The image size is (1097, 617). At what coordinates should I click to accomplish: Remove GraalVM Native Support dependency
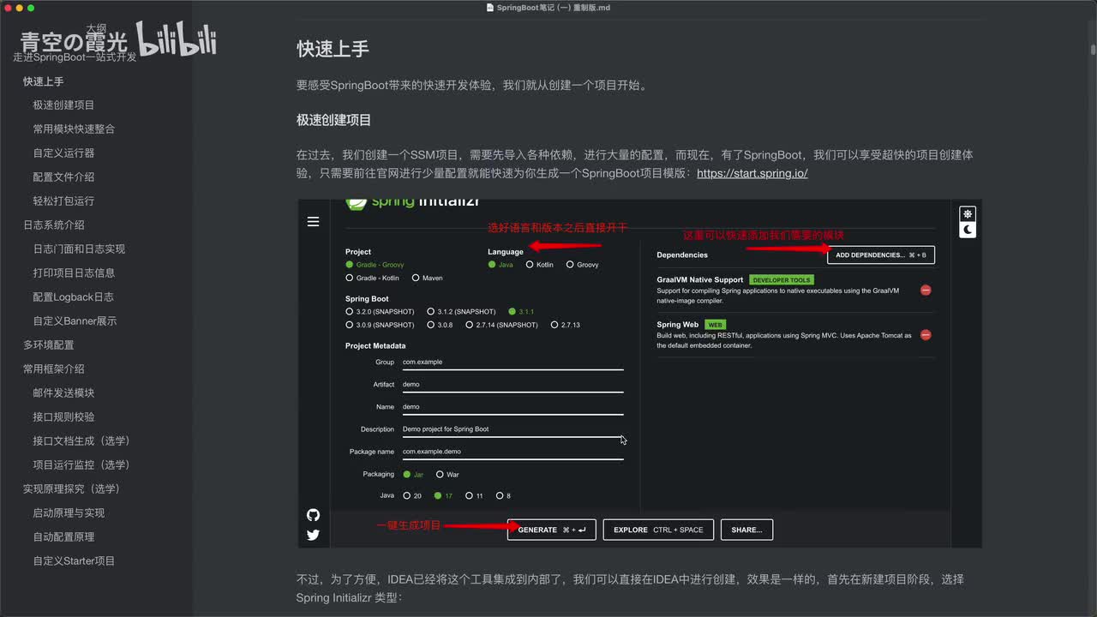click(x=926, y=291)
